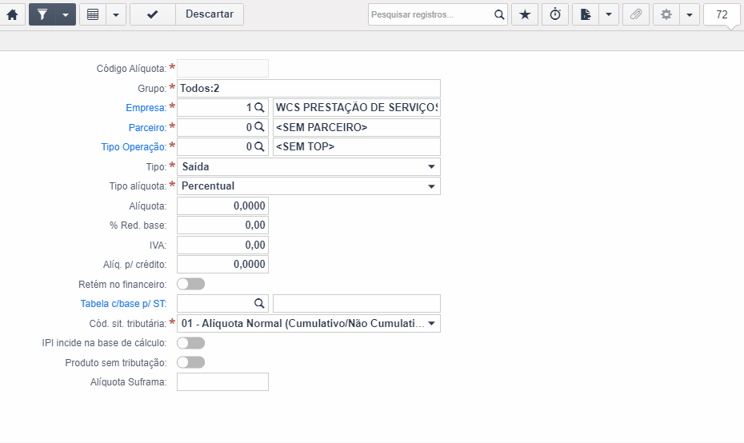Toggle IPI incide na base de cálculo
Viewport: 744px width, 443px height.
click(190, 343)
